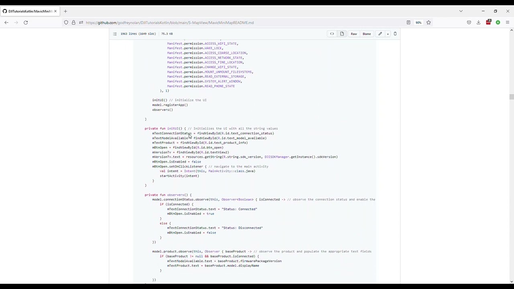Open a new browser tab

coord(65,11)
